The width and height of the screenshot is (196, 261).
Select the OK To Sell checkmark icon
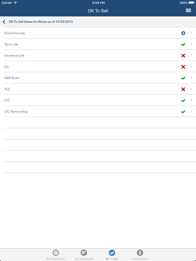click(x=111, y=253)
